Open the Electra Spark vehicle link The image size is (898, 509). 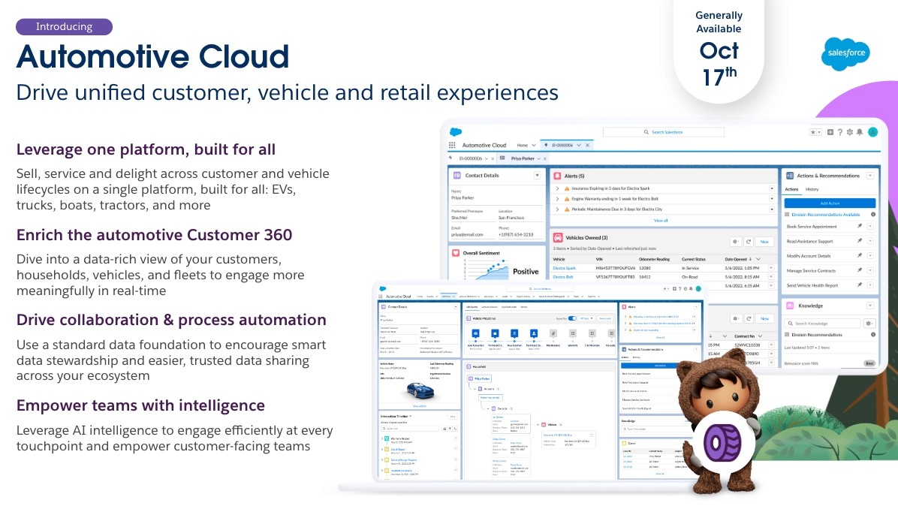564,268
